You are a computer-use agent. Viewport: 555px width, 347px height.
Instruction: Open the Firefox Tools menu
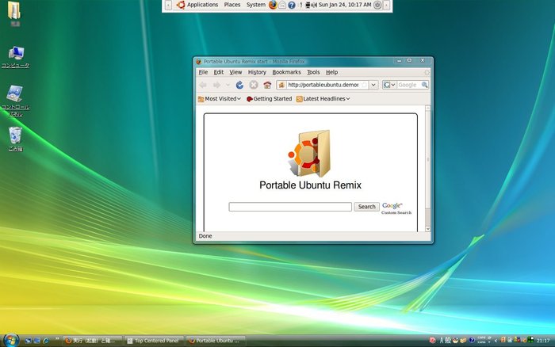313,72
